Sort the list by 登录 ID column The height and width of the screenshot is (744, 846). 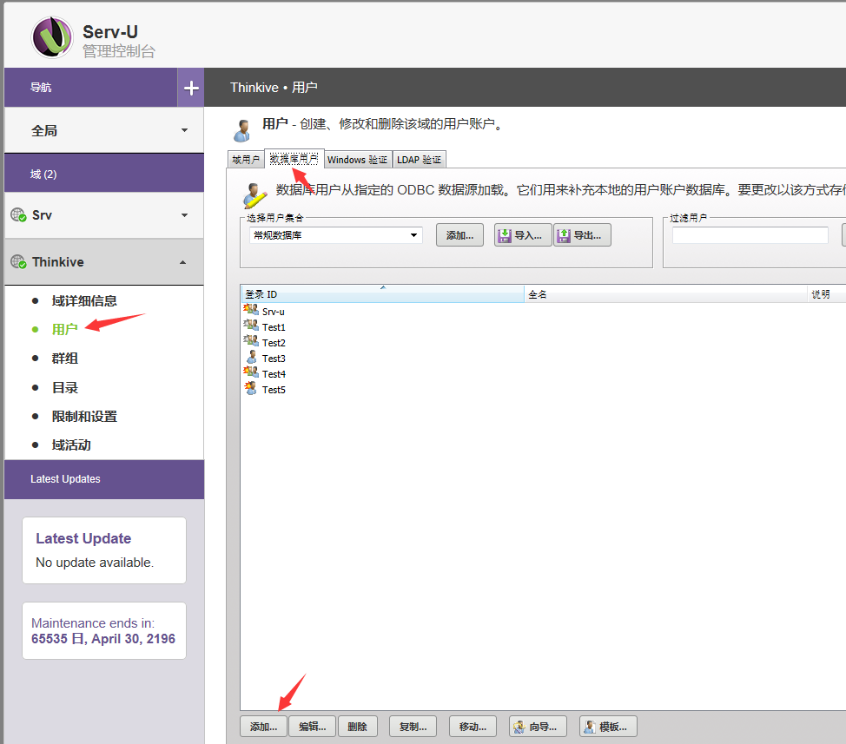point(382,294)
